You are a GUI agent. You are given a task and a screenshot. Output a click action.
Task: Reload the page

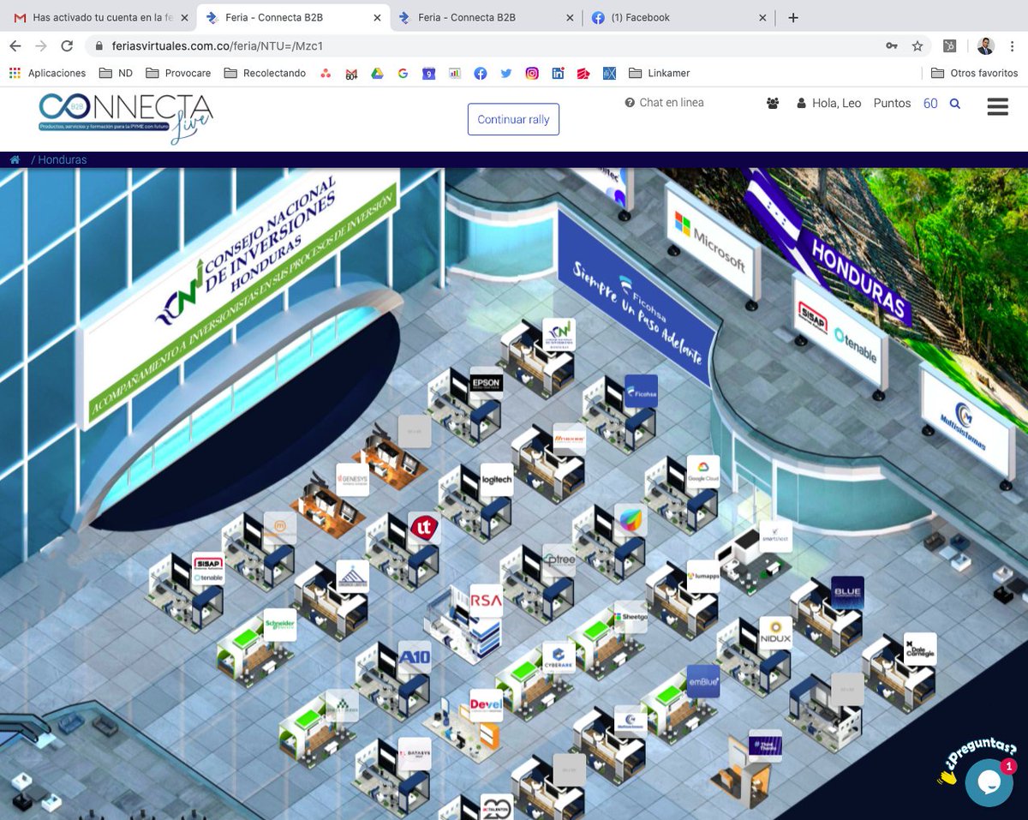click(x=67, y=45)
